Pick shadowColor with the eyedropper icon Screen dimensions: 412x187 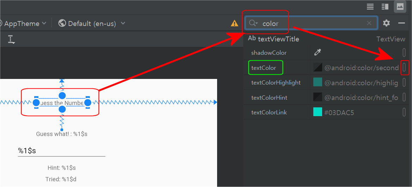[318, 53]
